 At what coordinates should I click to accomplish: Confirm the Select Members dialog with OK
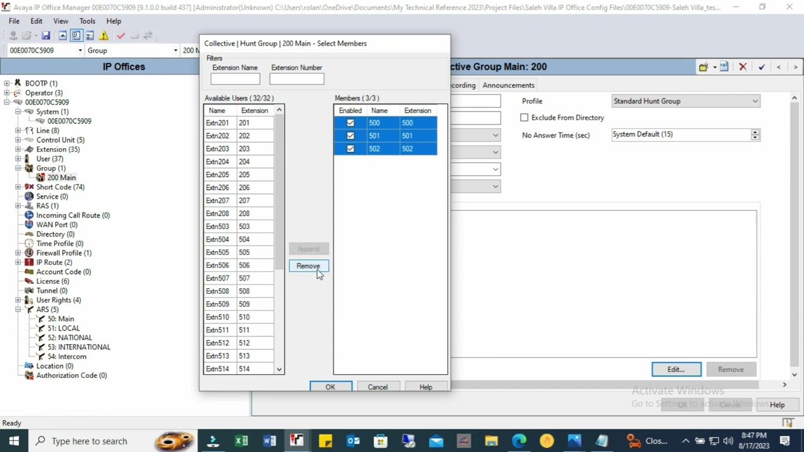click(330, 387)
